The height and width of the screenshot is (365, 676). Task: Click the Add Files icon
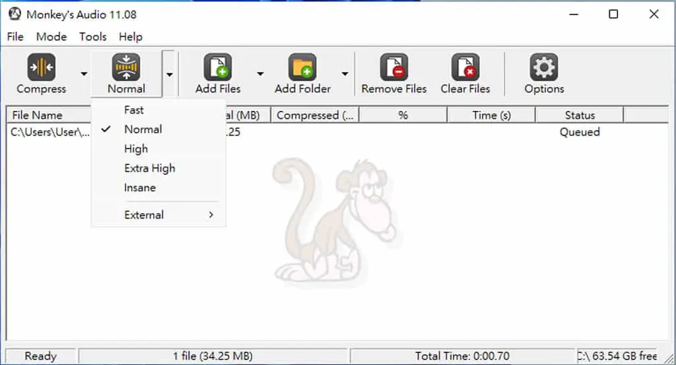pyautogui.click(x=218, y=67)
